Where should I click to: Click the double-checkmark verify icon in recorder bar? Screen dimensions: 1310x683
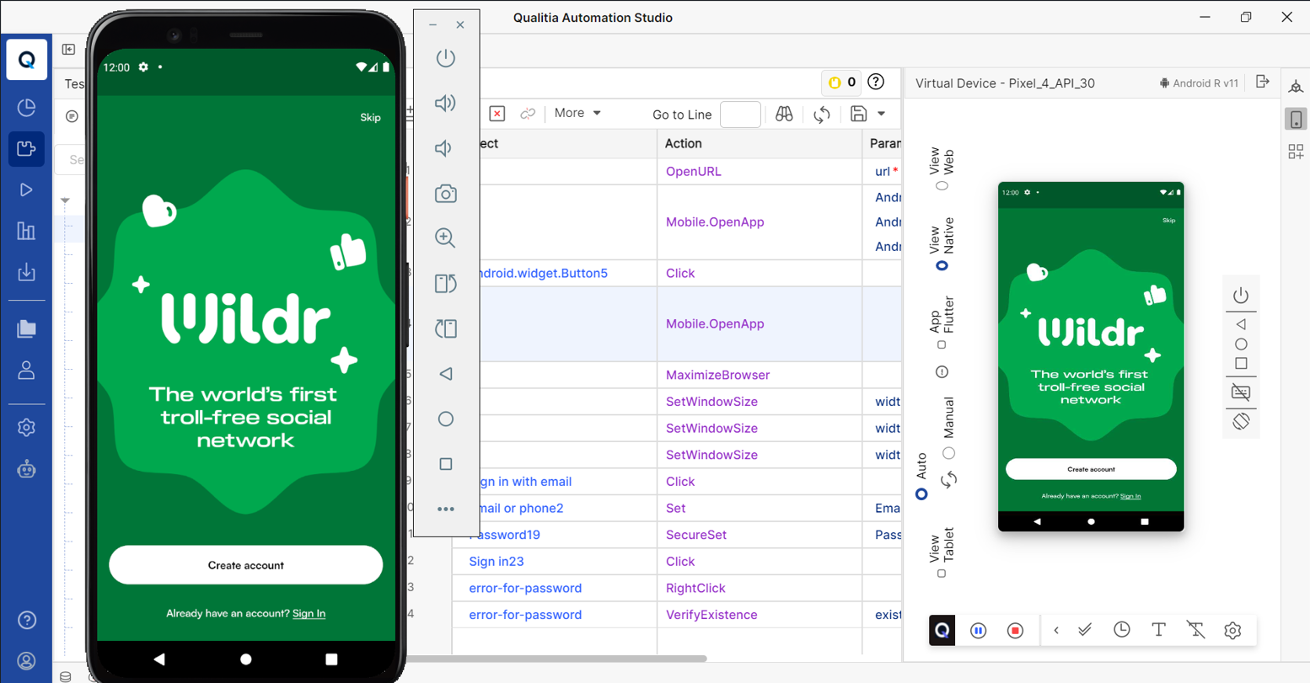[1085, 629]
